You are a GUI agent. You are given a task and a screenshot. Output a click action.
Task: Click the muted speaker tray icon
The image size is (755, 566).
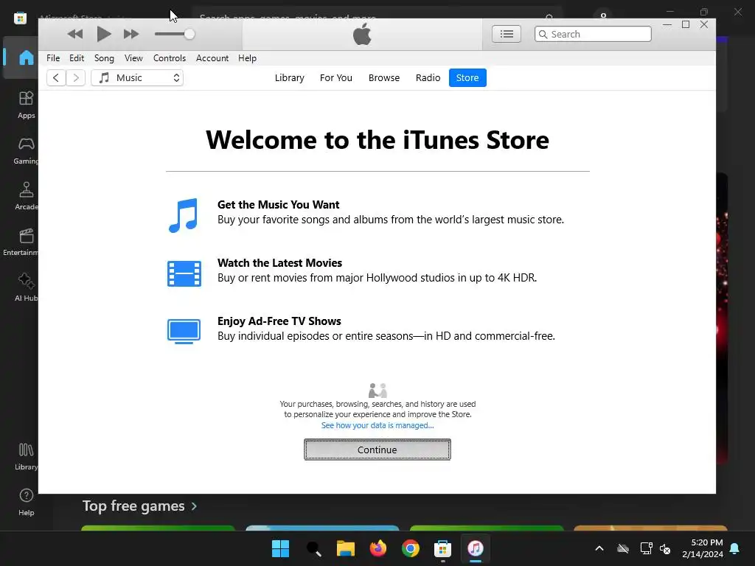pos(666,548)
